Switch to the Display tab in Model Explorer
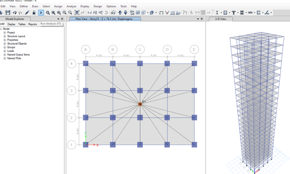The image size is (290, 174). tap(11, 24)
